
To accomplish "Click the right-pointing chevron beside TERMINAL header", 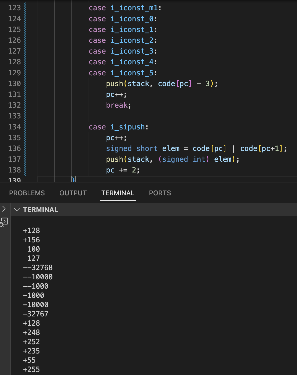I will 4,209.
